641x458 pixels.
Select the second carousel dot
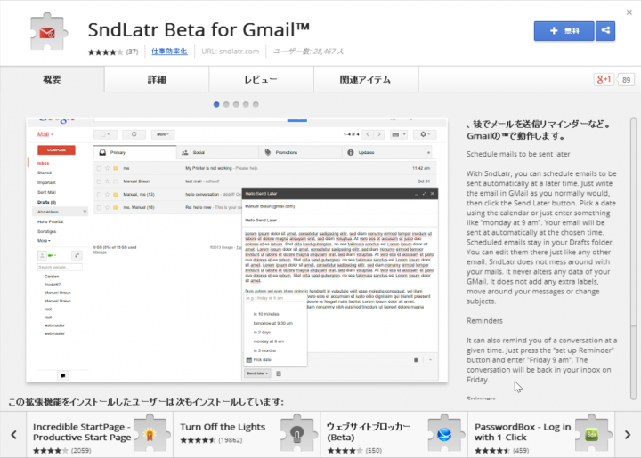226,105
